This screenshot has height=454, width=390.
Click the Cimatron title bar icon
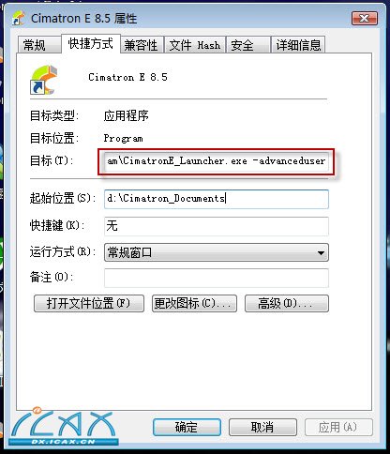(x=19, y=19)
